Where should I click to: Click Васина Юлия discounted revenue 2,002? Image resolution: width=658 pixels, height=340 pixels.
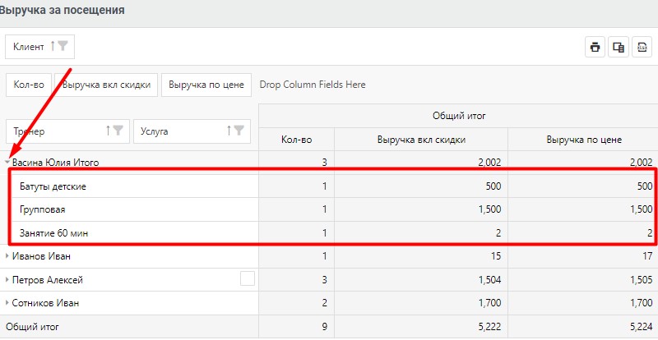[x=489, y=163]
